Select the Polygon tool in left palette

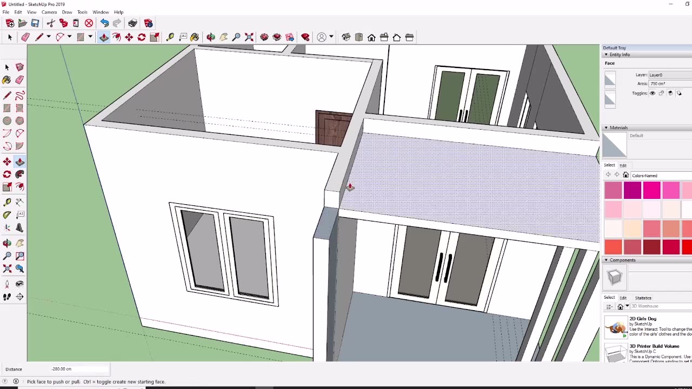point(19,121)
